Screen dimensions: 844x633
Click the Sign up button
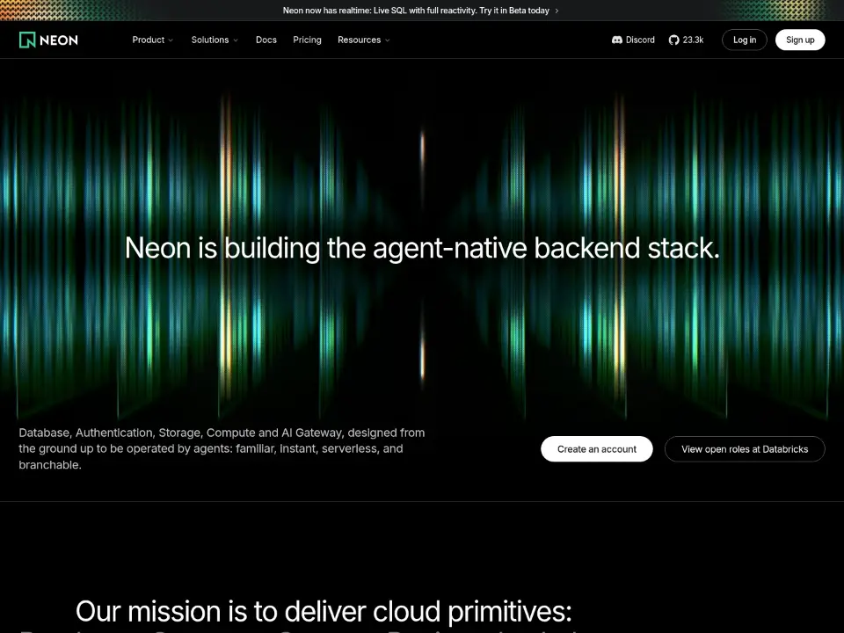(x=800, y=40)
